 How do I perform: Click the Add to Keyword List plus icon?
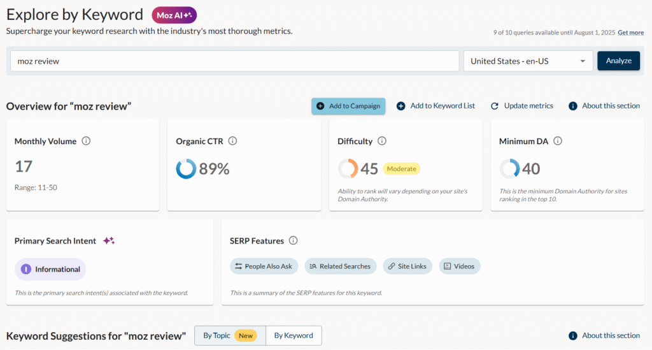[401, 106]
